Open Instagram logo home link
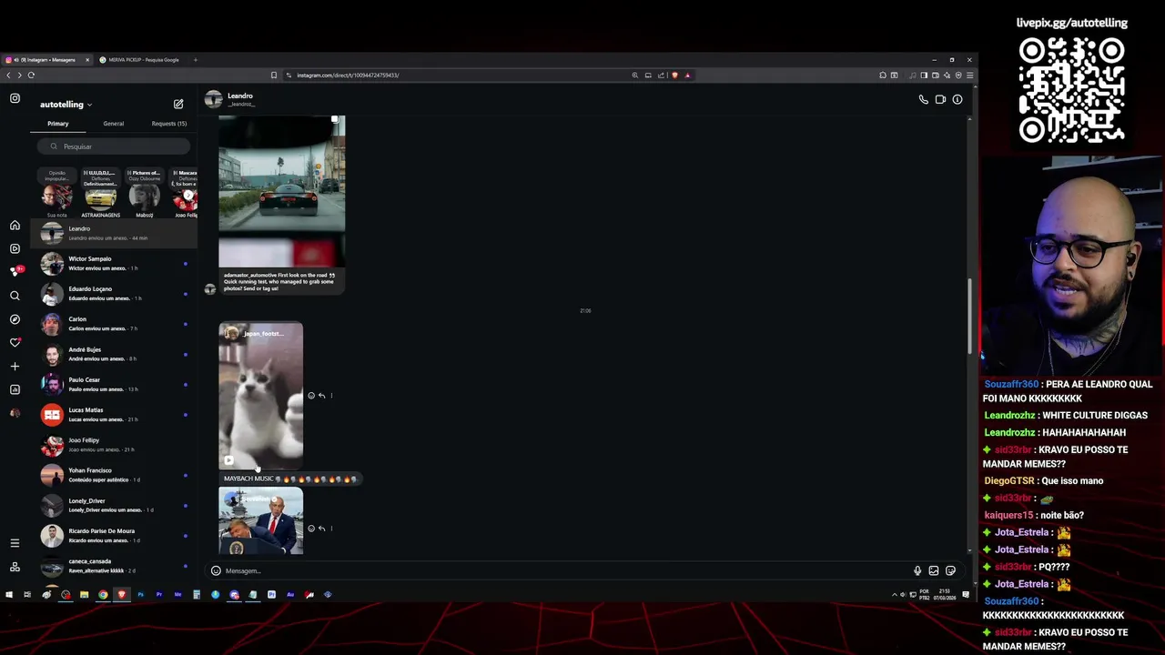The width and height of the screenshot is (1165, 655). [x=15, y=98]
